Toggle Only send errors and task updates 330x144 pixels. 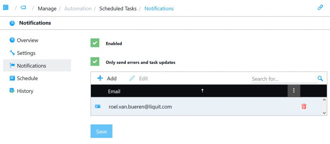95,62
